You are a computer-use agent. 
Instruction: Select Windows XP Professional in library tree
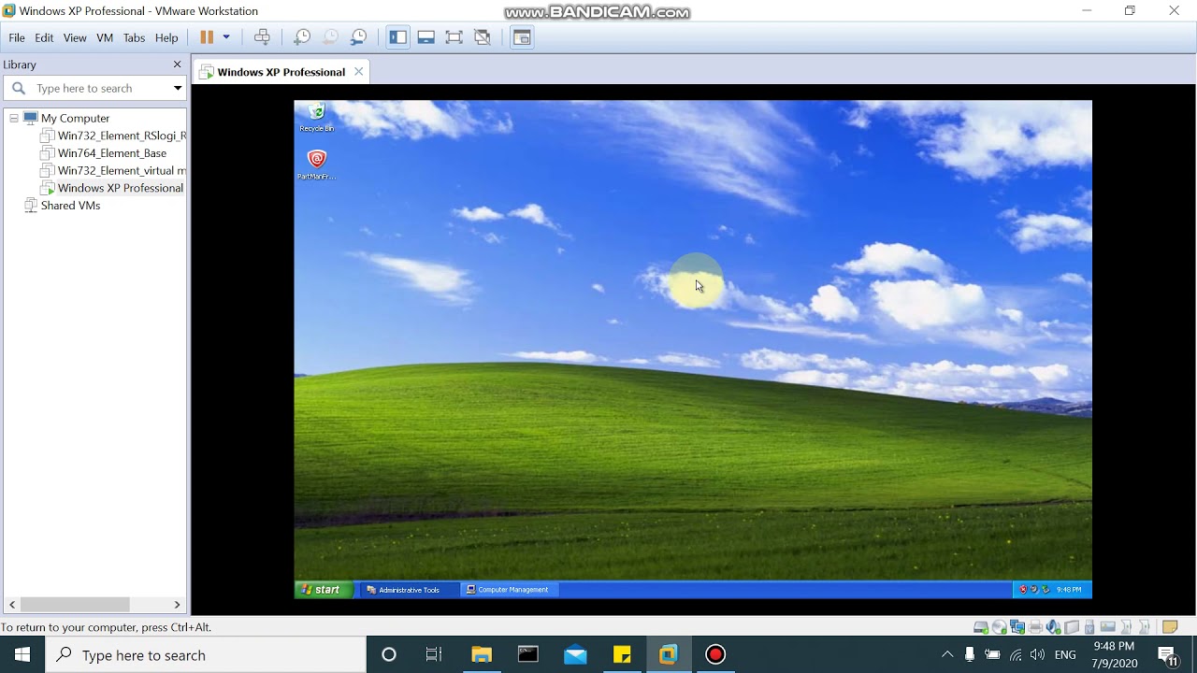coord(121,188)
